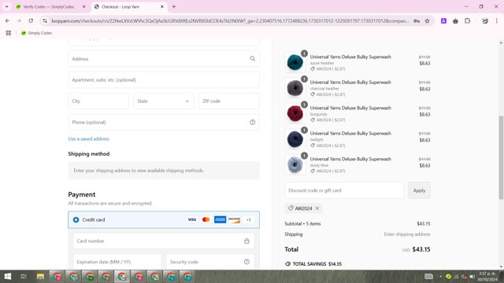Click the security code help icon
This screenshot has height=283, width=504.
[246, 262]
